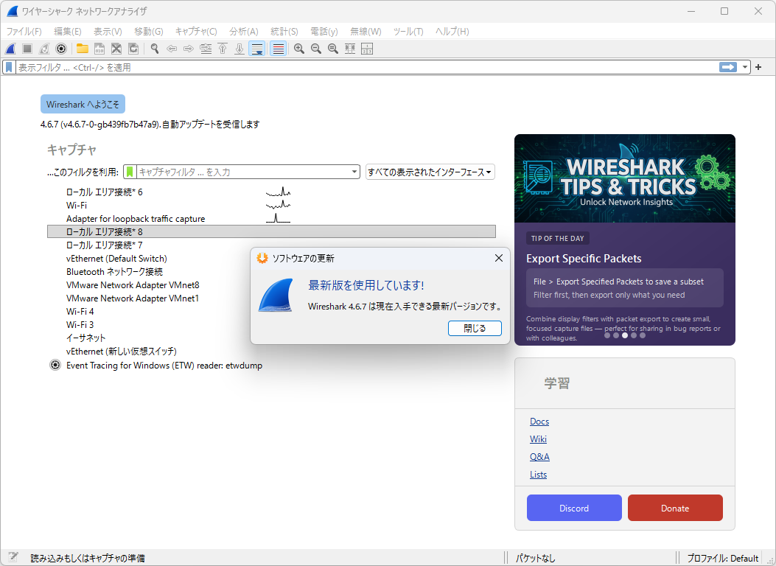Open the 電話(y) menu
This screenshot has height=566, width=776.
click(324, 31)
